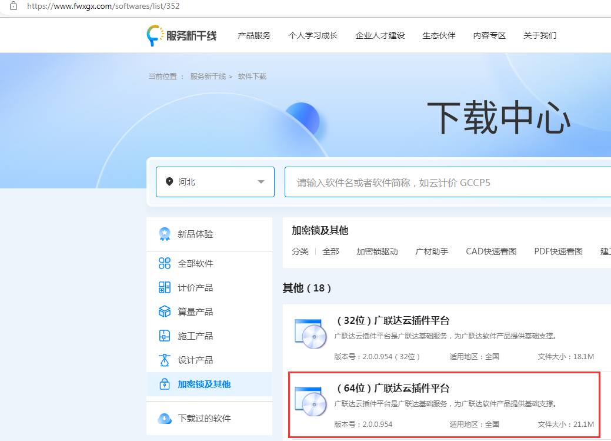Click the 全部软件 grid icon
Viewport: 611px width, 441px height.
pos(165,263)
